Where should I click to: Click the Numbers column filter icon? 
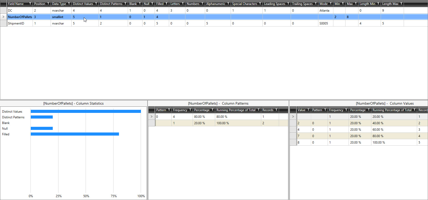point(202,4)
